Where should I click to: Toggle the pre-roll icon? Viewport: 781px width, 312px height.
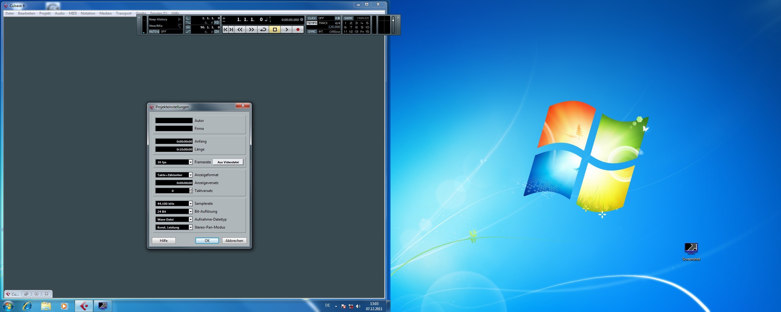point(217,23)
